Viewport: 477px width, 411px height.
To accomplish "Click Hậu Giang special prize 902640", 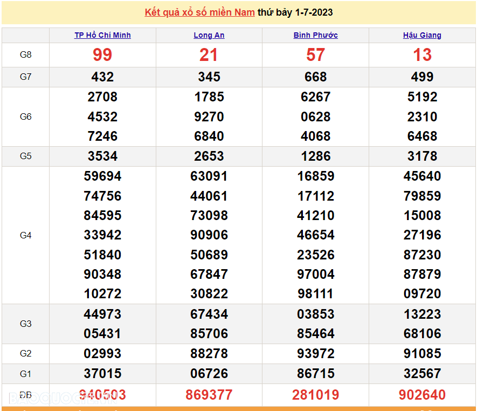I will (x=422, y=395).
